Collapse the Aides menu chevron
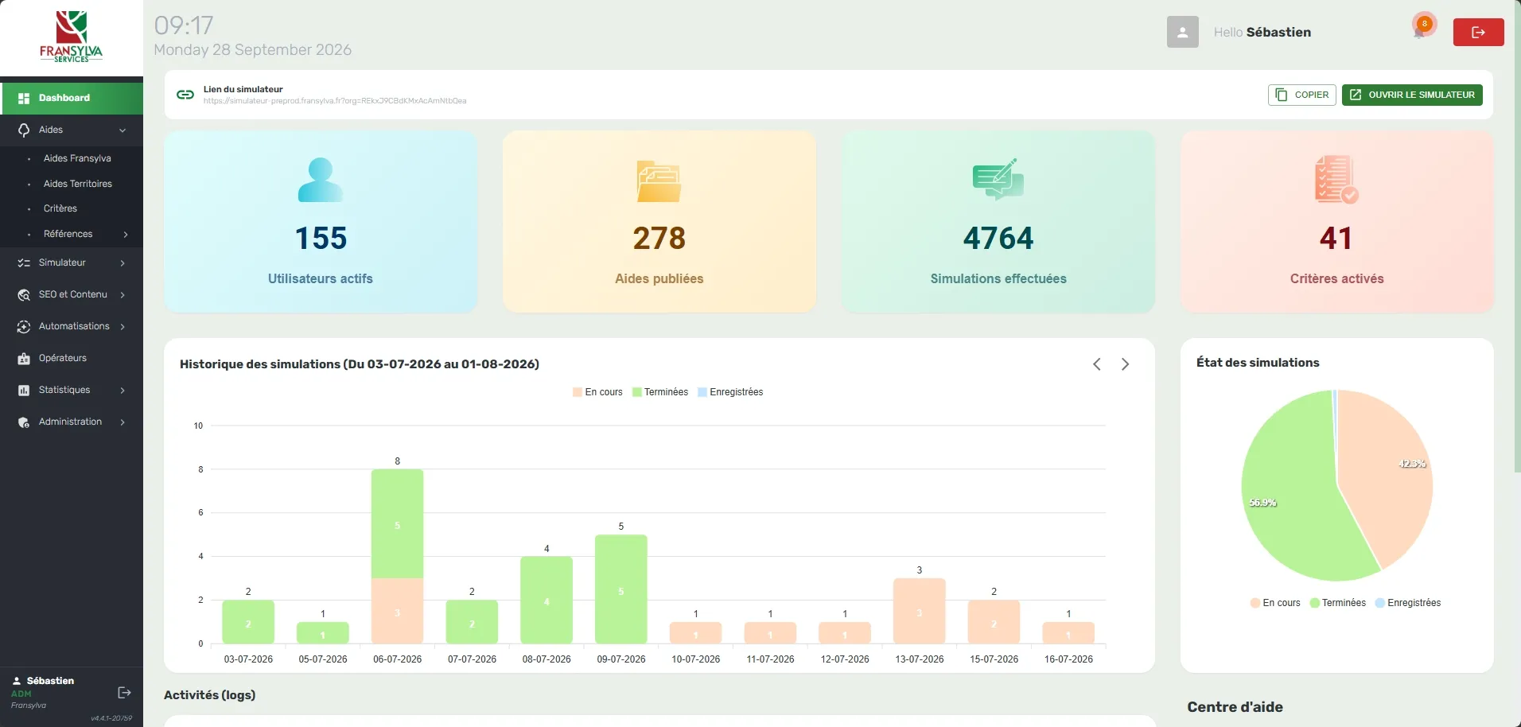1521x727 pixels. (123, 130)
